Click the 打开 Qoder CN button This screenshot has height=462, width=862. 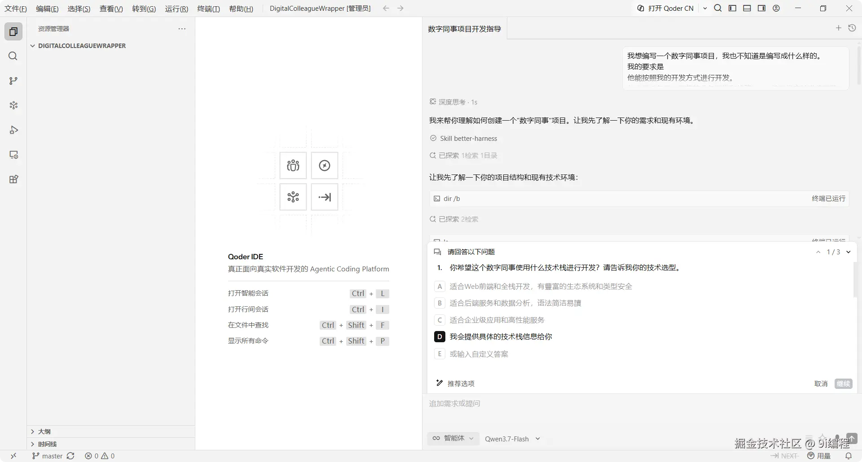point(666,8)
